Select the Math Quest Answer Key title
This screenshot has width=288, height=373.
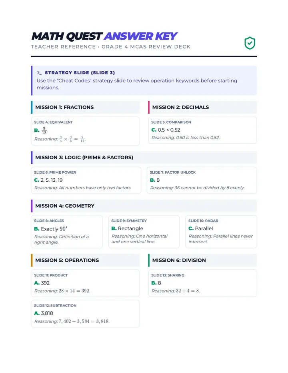tap(104, 36)
